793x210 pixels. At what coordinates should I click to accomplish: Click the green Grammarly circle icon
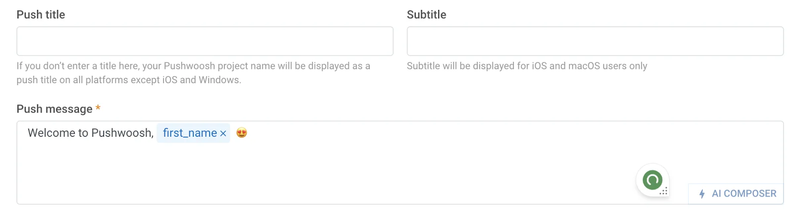(x=652, y=180)
